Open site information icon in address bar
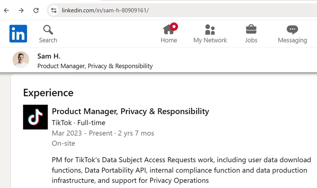Screen dimensions: 317x188 point(54,10)
